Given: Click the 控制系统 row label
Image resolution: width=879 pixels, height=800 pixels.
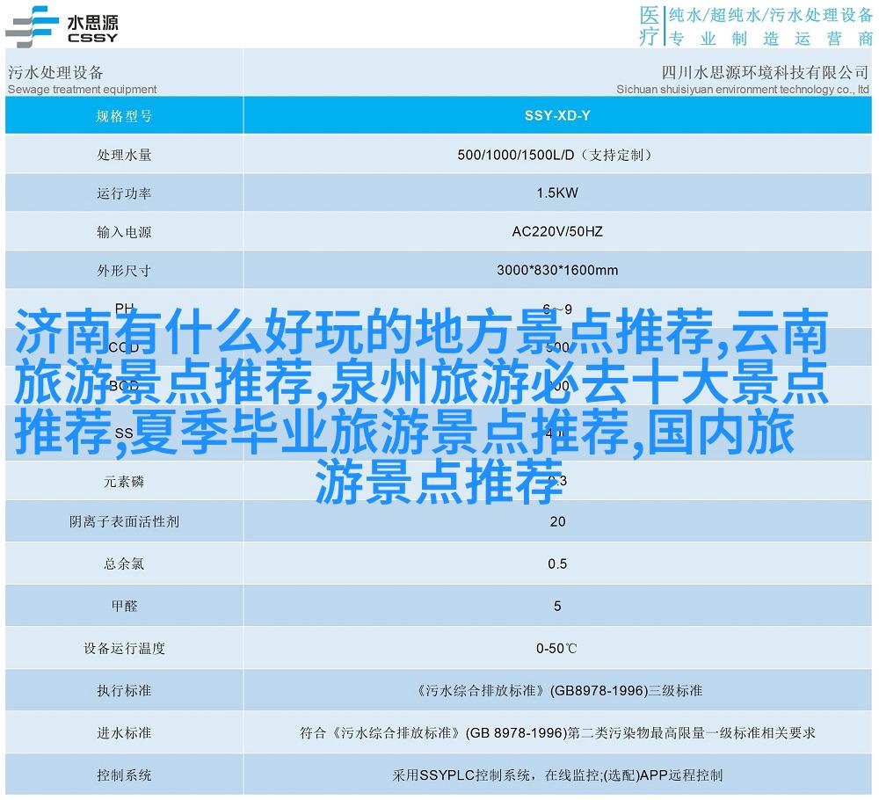Looking at the screenshot, I should click(x=124, y=775).
